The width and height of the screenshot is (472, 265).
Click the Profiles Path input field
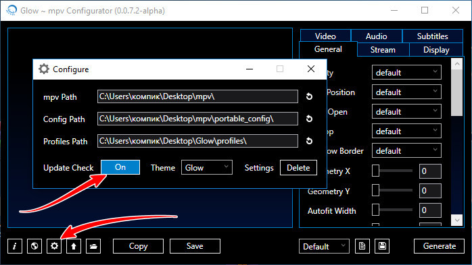coord(197,141)
